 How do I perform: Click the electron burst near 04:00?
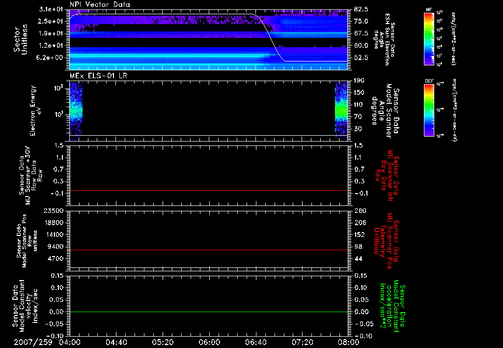[76, 111]
